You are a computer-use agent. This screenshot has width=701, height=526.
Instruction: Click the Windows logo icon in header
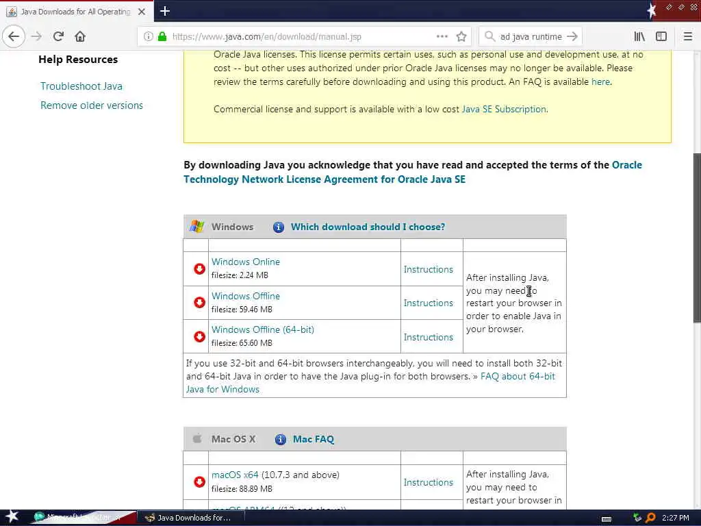196,226
